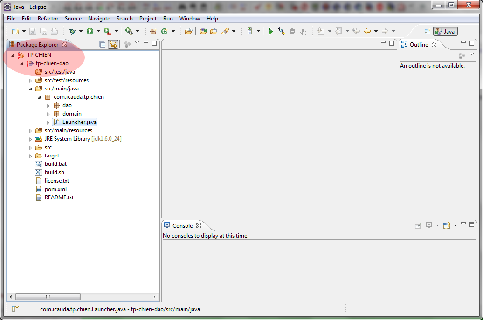Click the Open Console icon
This screenshot has width=483, height=320.
pos(447,225)
